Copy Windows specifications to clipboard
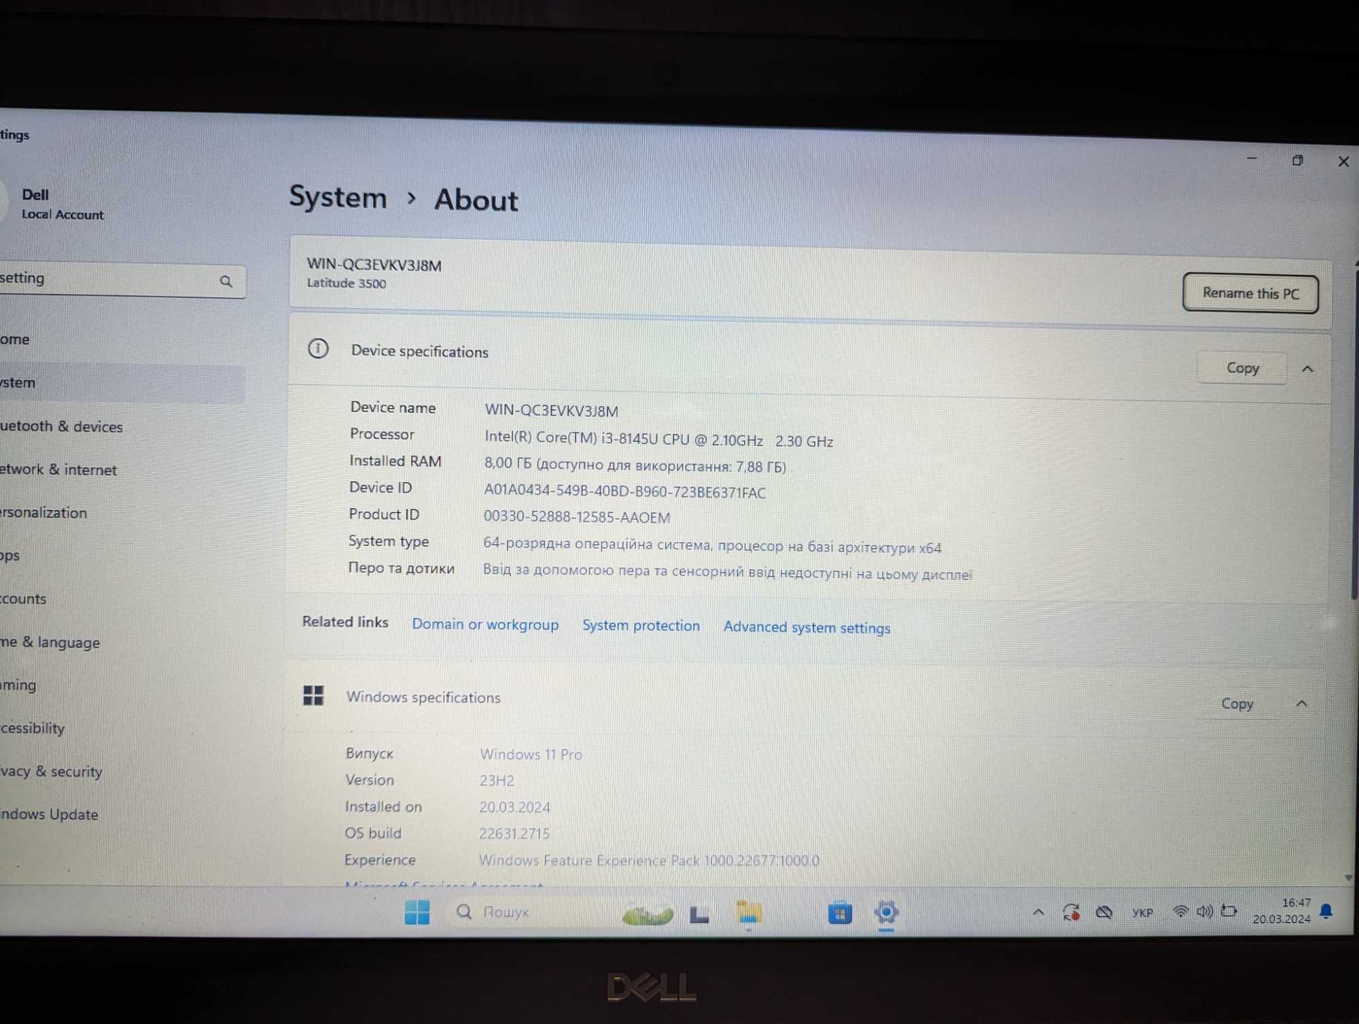 (1237, 704)
